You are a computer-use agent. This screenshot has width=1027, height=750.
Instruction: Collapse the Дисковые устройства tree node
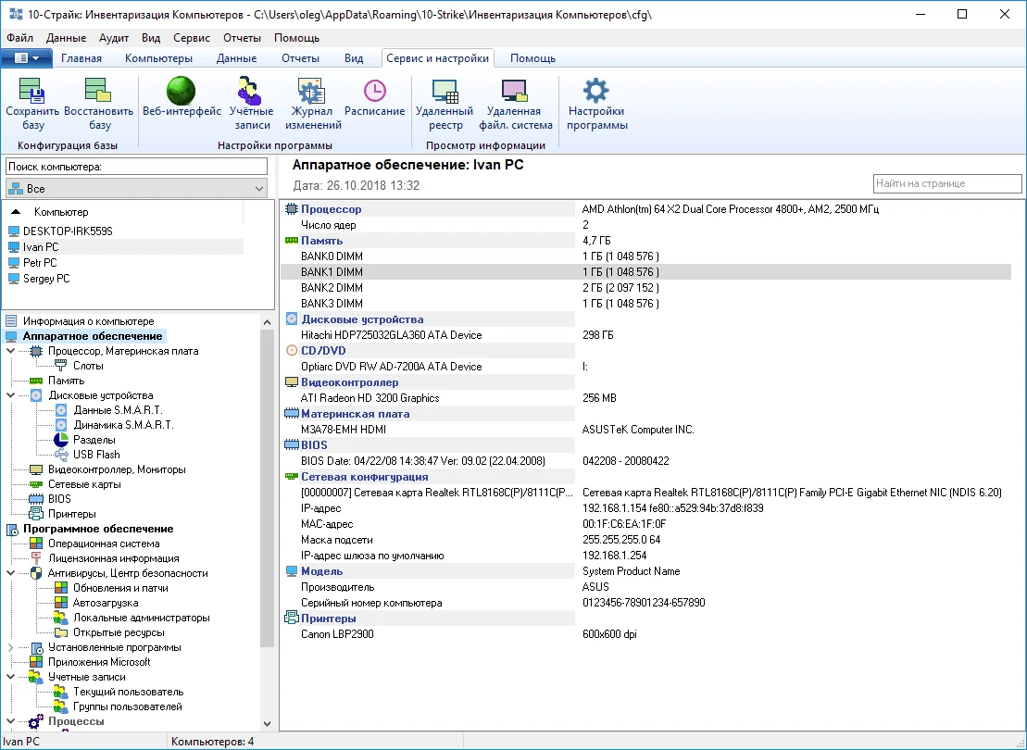[10, 395]
